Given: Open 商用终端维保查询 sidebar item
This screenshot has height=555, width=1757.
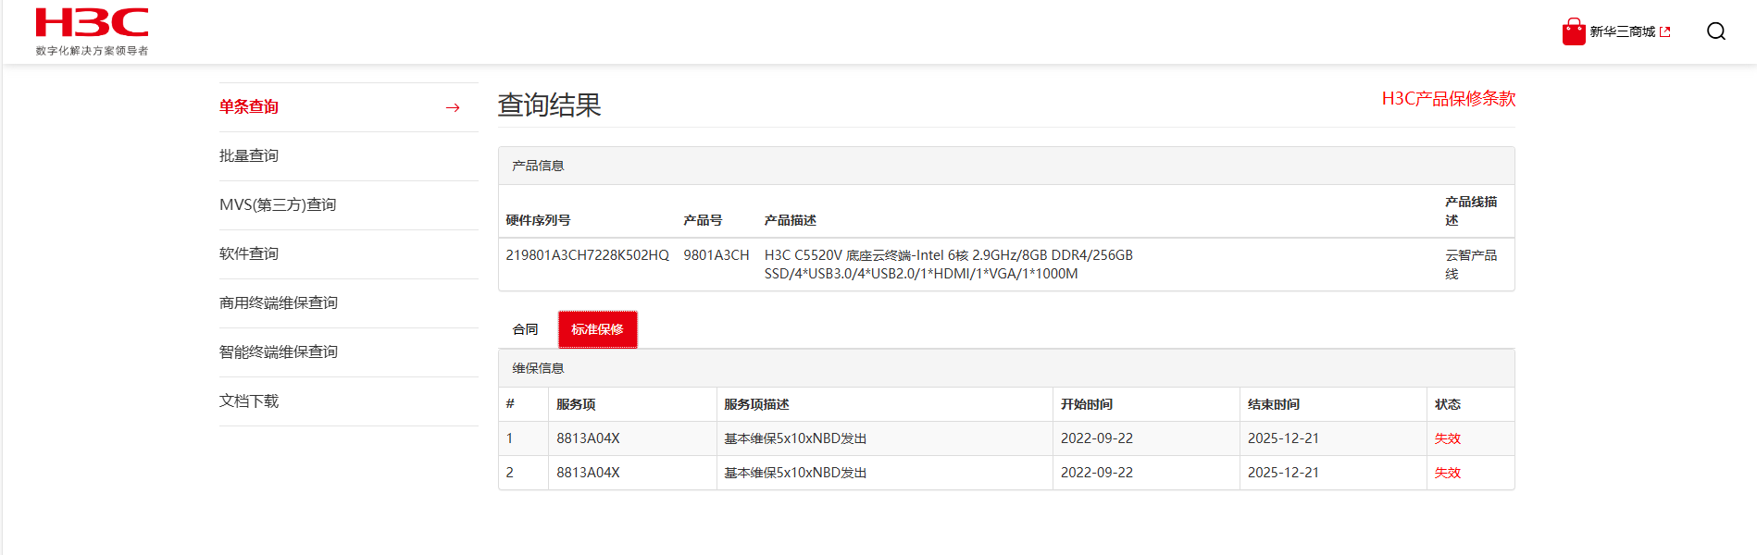Looking at the screenshot, I should [278, 302].
